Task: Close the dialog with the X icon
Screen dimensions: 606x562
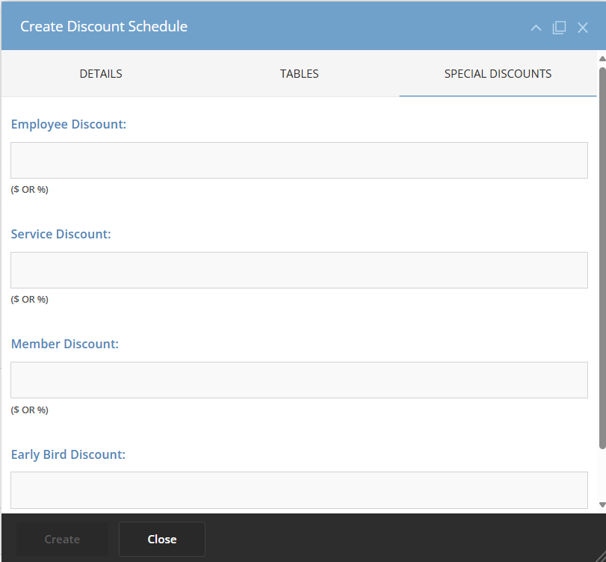Action: click(x=582, y=28)
